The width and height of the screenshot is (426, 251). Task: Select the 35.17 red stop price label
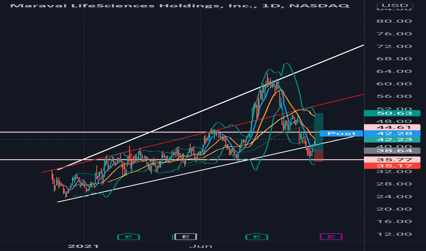(392, 166)
